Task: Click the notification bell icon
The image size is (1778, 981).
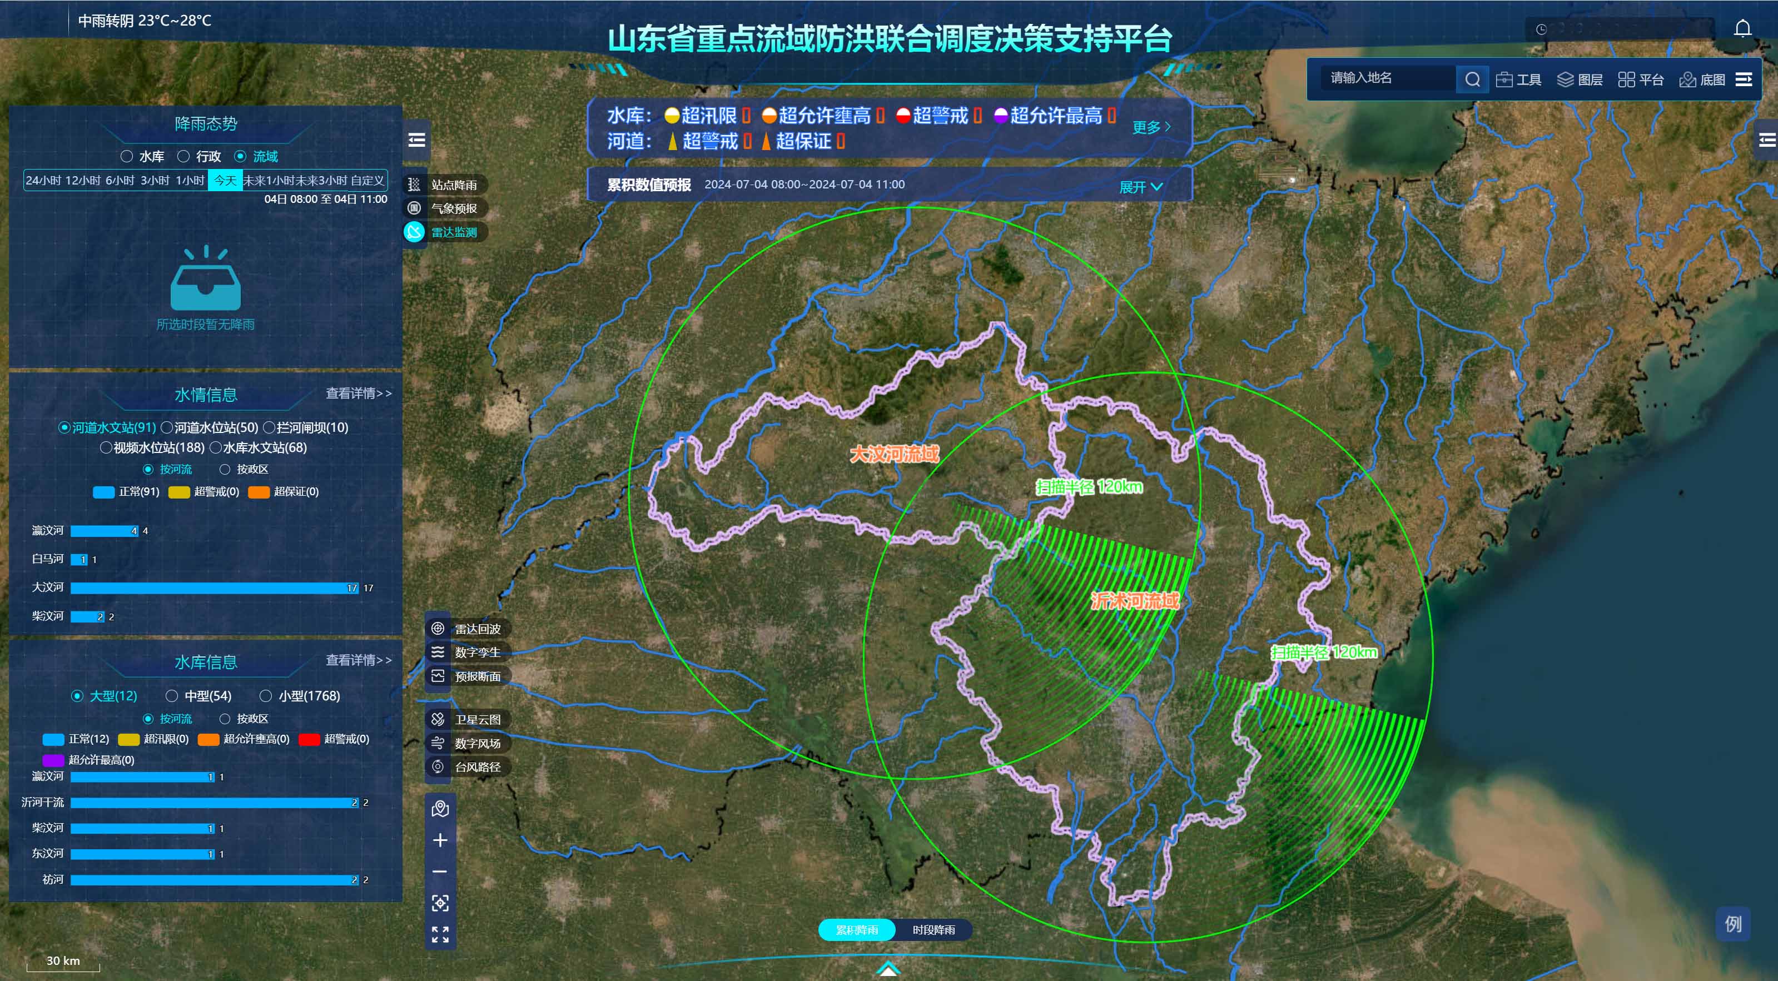Action: click(1743, 28)
